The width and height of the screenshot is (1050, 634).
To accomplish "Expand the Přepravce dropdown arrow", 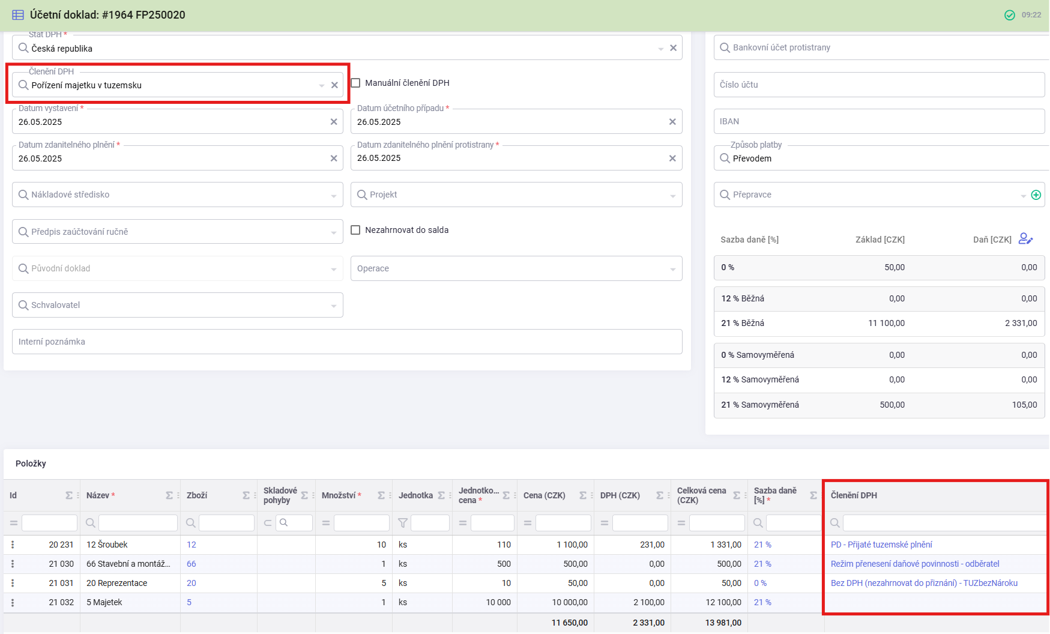I will pos(1023,196).
